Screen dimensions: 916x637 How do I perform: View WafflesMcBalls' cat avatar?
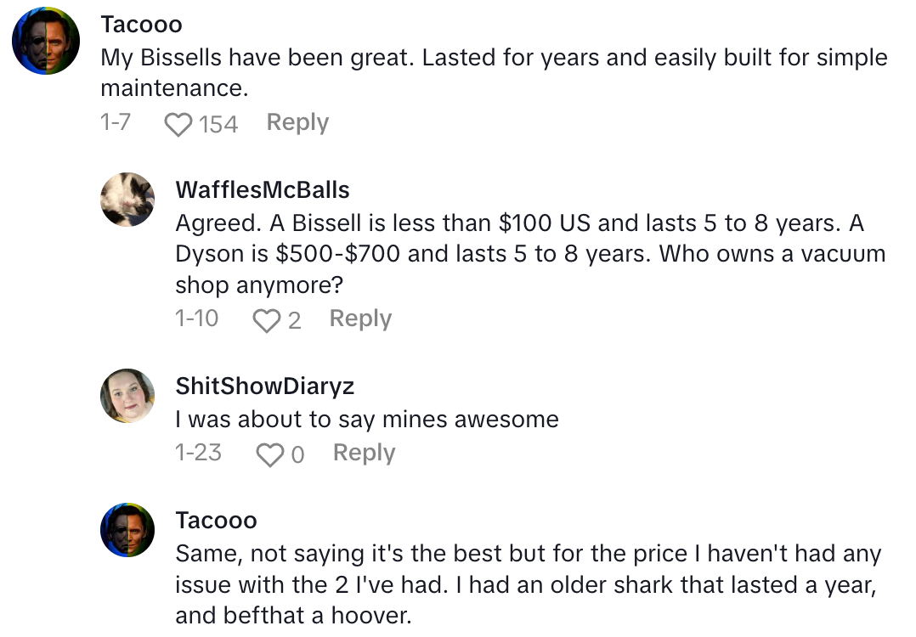pyautogui.click(x=127, y=200)
